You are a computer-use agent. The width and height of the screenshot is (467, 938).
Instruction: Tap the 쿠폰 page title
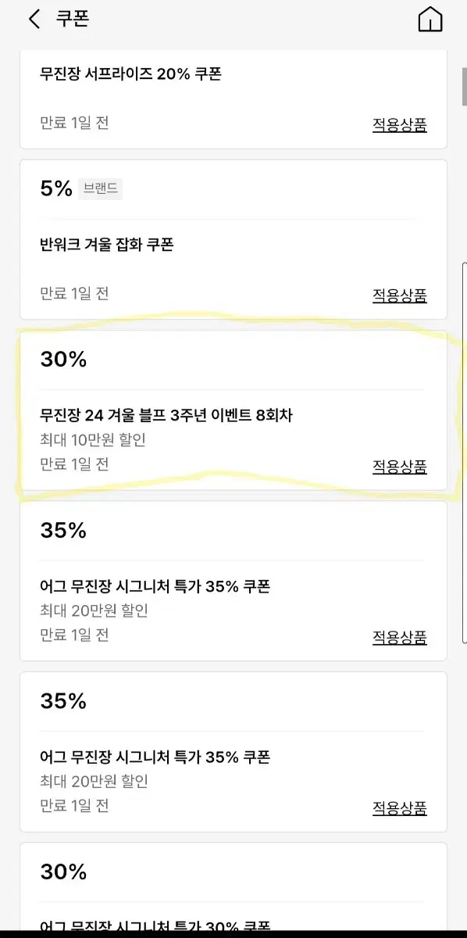click(x=72, y=20)
